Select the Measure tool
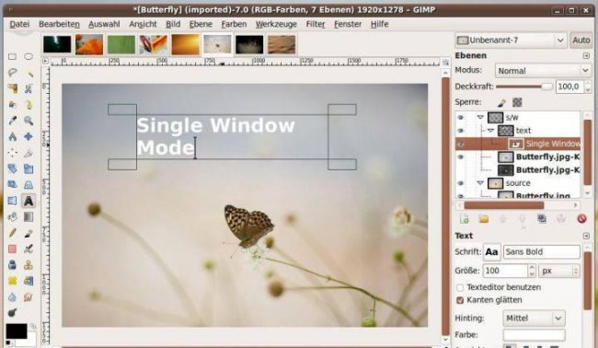This screenshot has width=598, height=348. click(12, 136)
